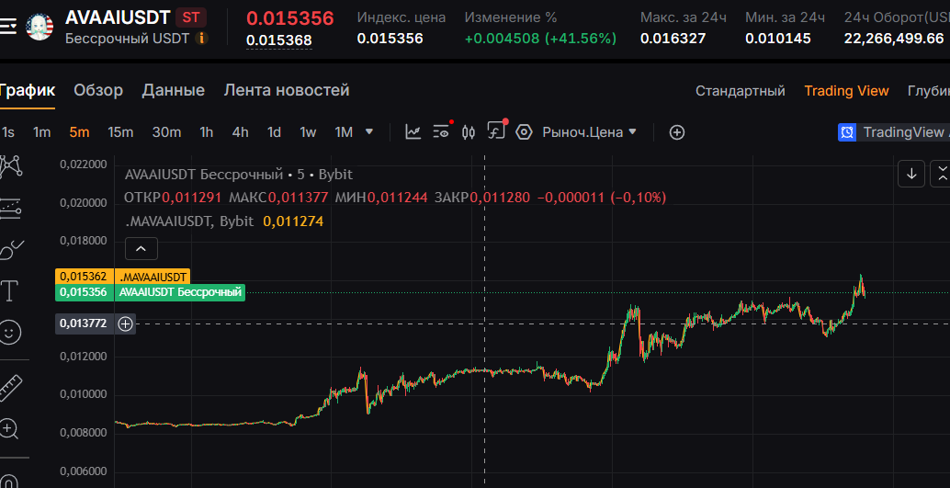Select the Стандартный chart mode
The width and height of the screenshot is (950, 488).
point(740,92)
